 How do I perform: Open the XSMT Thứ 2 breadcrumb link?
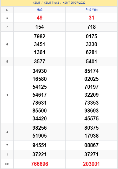(52, 3)
